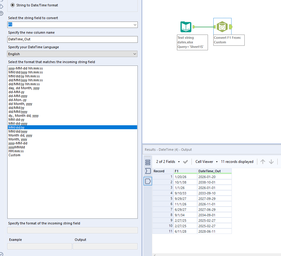281x256 pixels.
Task: Go to previous record with up arrow
Action: [263, 162]
